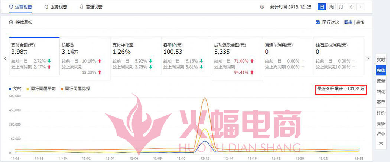The image size is (390, 162).
Task: Click the 12-25 label on chart axis
Action: pyautogui.click(x=358, y=158)
